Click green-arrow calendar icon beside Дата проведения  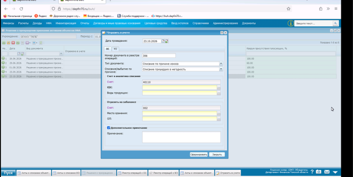[166, 41]
